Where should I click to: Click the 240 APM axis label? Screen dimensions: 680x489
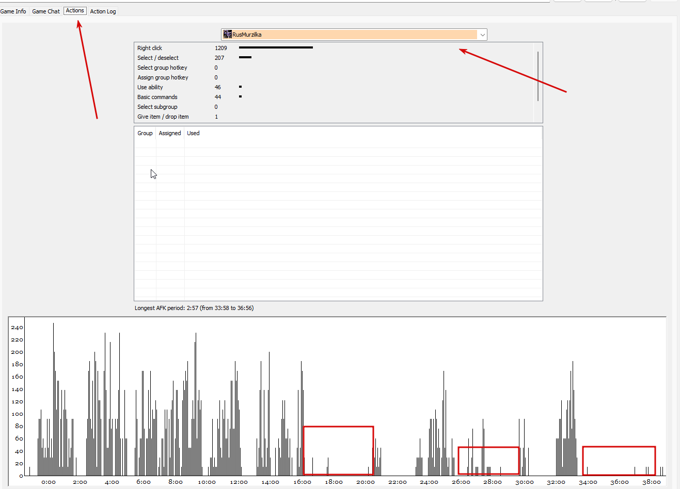pyautogui.click(x=17, y=328)
